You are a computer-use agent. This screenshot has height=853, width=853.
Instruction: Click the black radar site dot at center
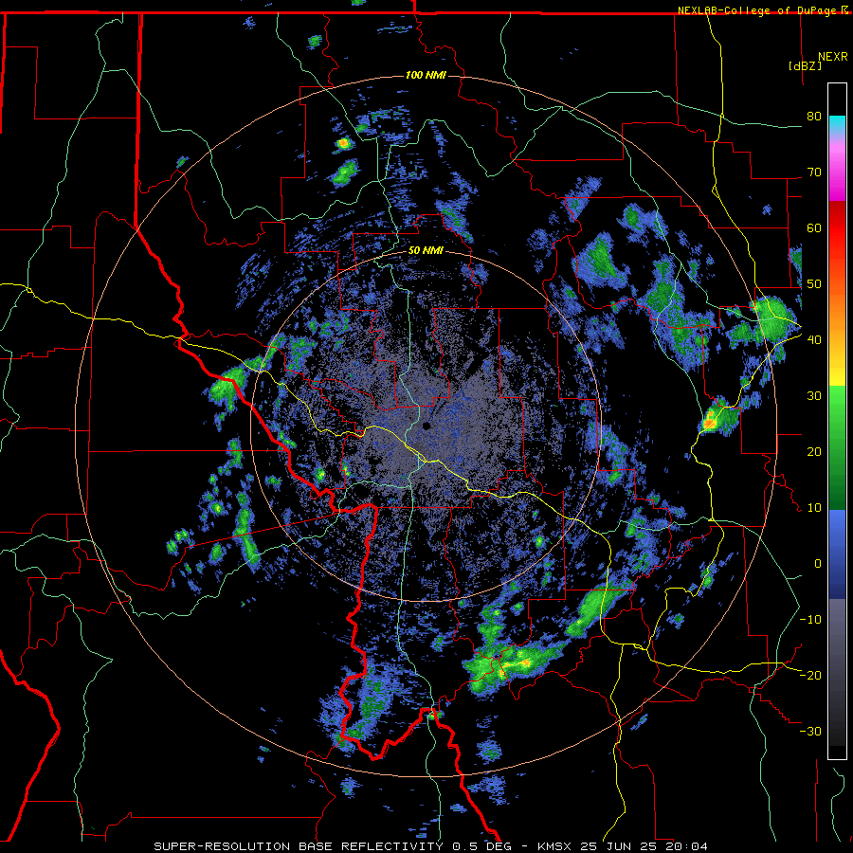[426, 426]
